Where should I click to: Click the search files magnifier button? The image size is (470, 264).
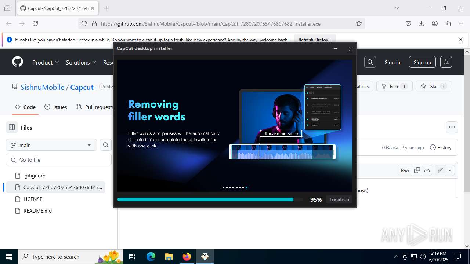point(106,145)
